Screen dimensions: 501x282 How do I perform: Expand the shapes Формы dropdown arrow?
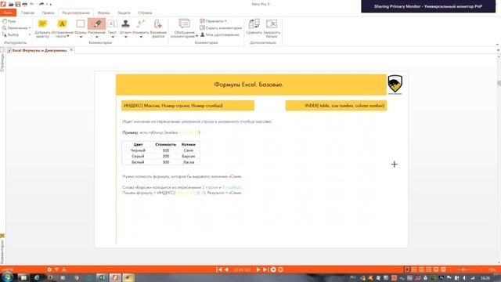81,37
